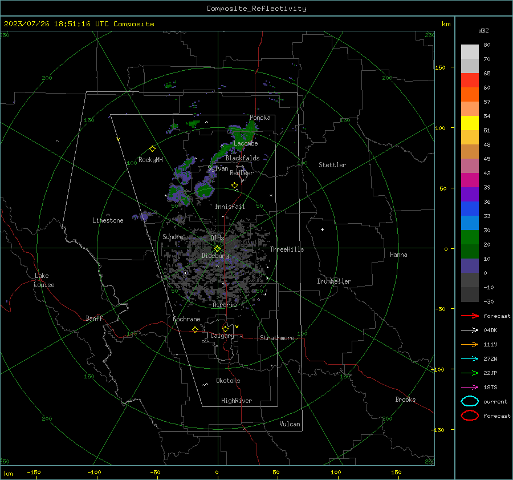Click the Stettler city label
Viewport: 513px width, 480px height.
click(x=332, y=165)
